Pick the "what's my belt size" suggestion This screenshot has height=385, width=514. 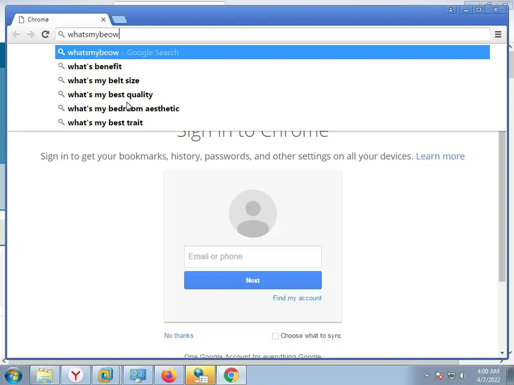click(x=272, y=81)
